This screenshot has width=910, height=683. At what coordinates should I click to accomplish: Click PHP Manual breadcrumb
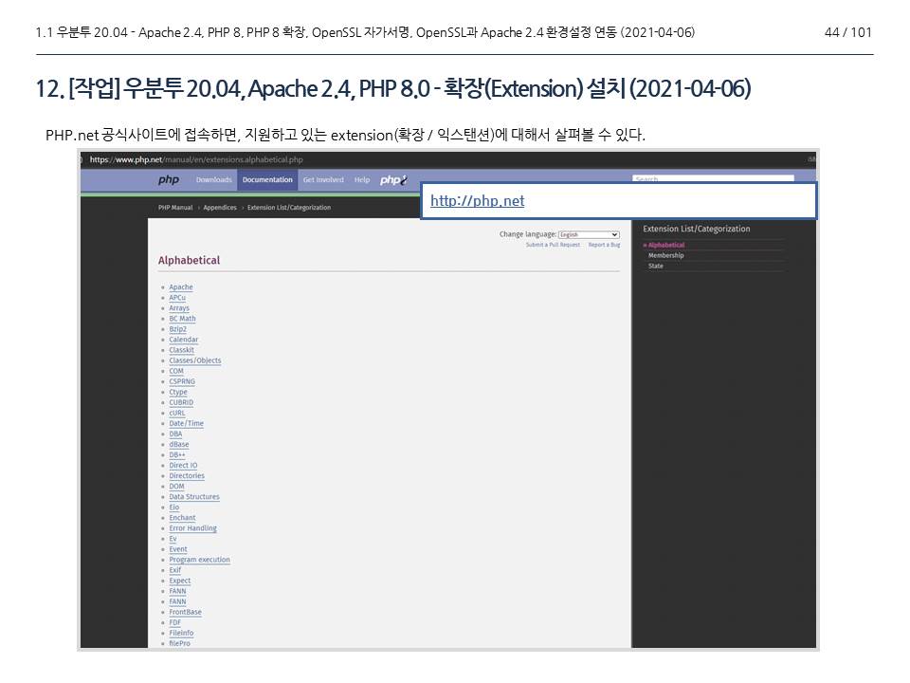coord(175,208)
